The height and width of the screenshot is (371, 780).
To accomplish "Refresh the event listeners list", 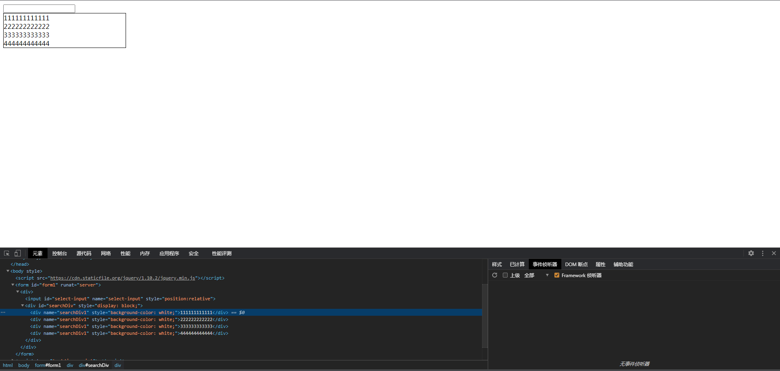I will (495, 275).
